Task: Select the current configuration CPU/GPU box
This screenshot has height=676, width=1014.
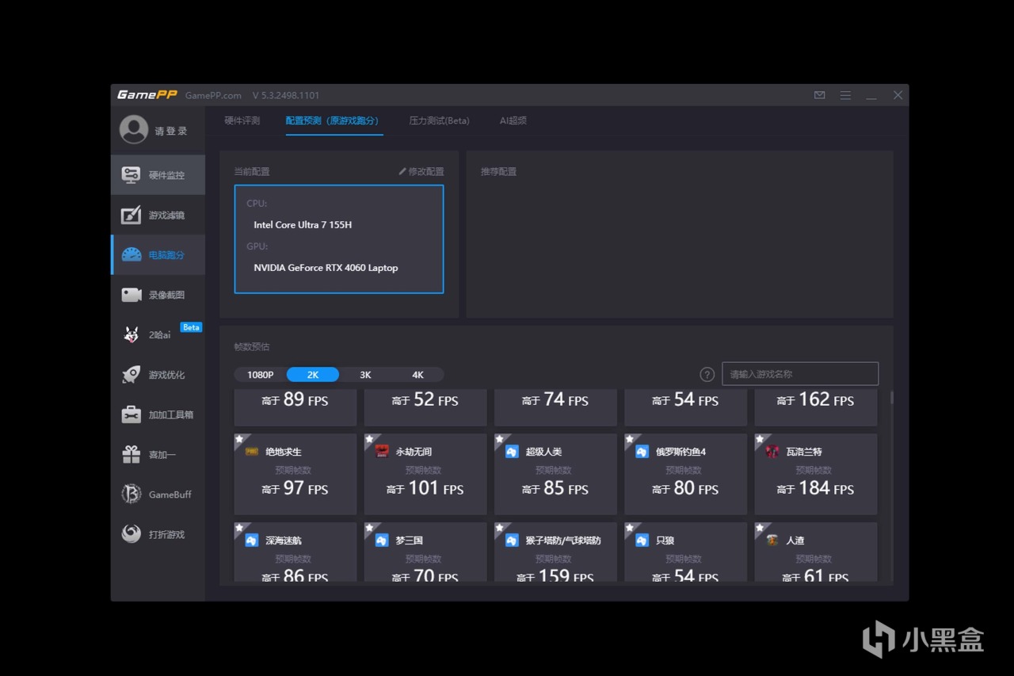Action: (x=339, y=239)
